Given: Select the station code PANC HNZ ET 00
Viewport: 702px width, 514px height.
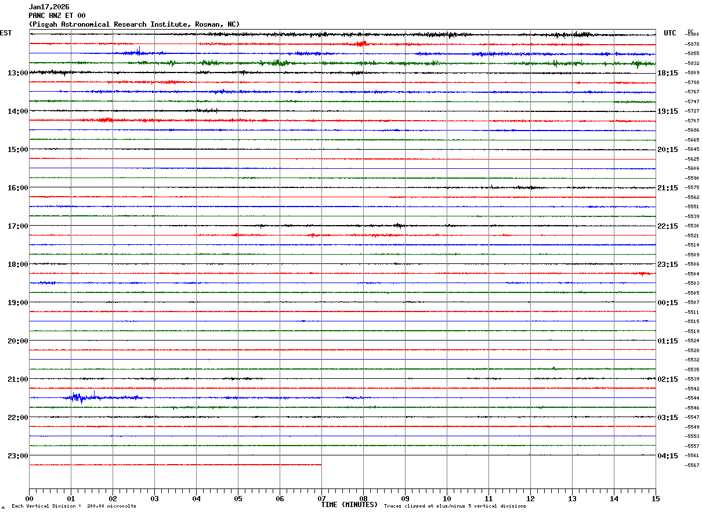Looking at the screenshot, I should (x=57, y=16).
